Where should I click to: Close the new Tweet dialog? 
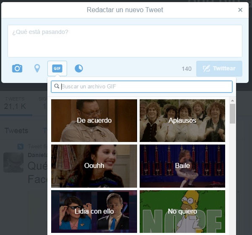pos(240,10)
